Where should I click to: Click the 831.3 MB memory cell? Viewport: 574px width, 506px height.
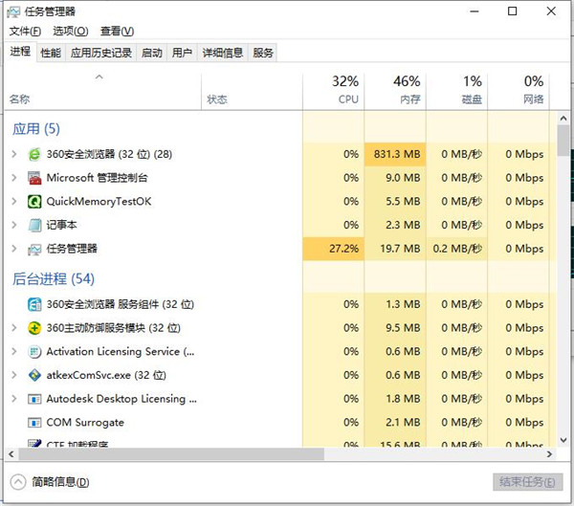coord(395,154)
